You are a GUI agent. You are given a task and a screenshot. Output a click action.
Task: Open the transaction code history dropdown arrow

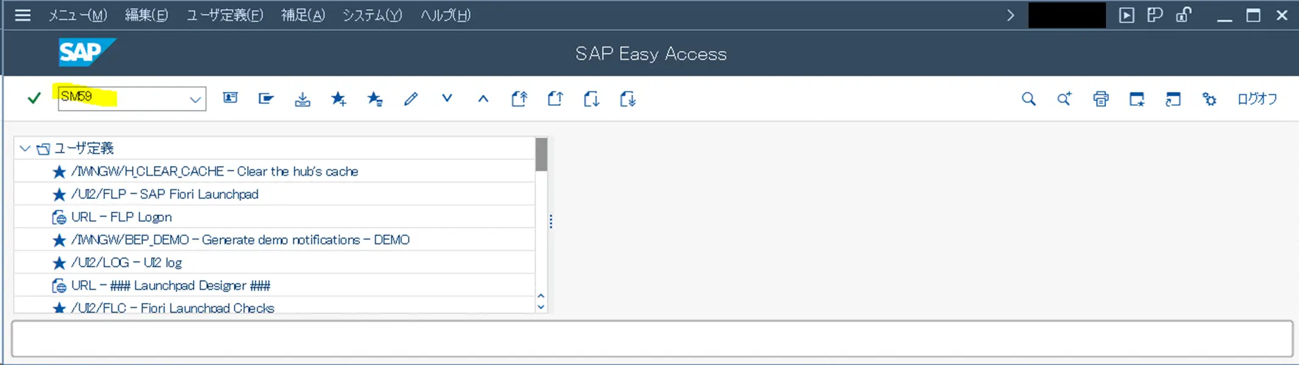tap(195, 99)
